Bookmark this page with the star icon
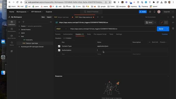This screenshot has width=176, height=99. coord(110,2)
